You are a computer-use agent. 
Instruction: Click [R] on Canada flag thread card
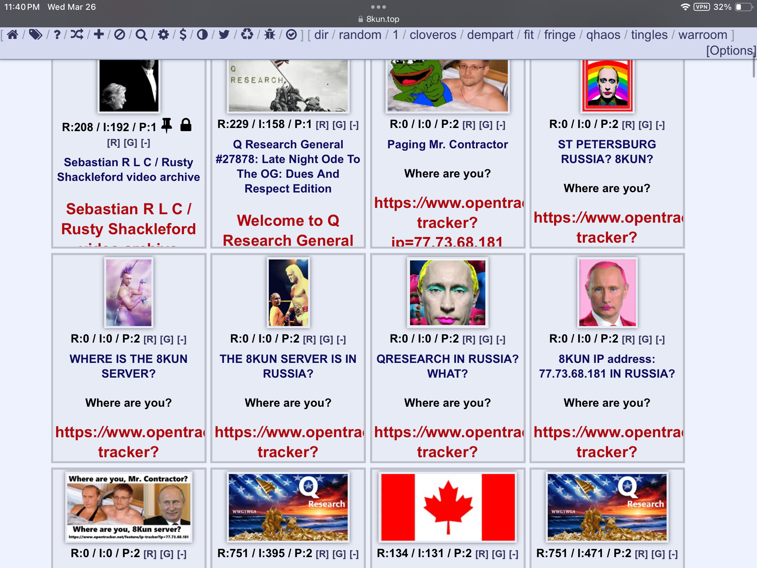coord(482,554)
